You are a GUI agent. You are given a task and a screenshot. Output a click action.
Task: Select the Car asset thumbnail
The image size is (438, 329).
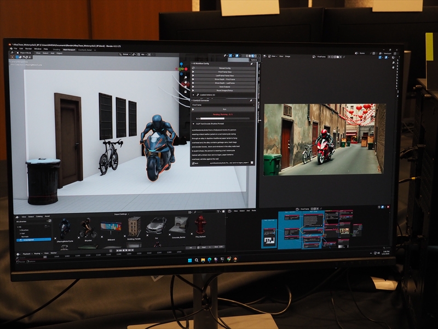157,225
